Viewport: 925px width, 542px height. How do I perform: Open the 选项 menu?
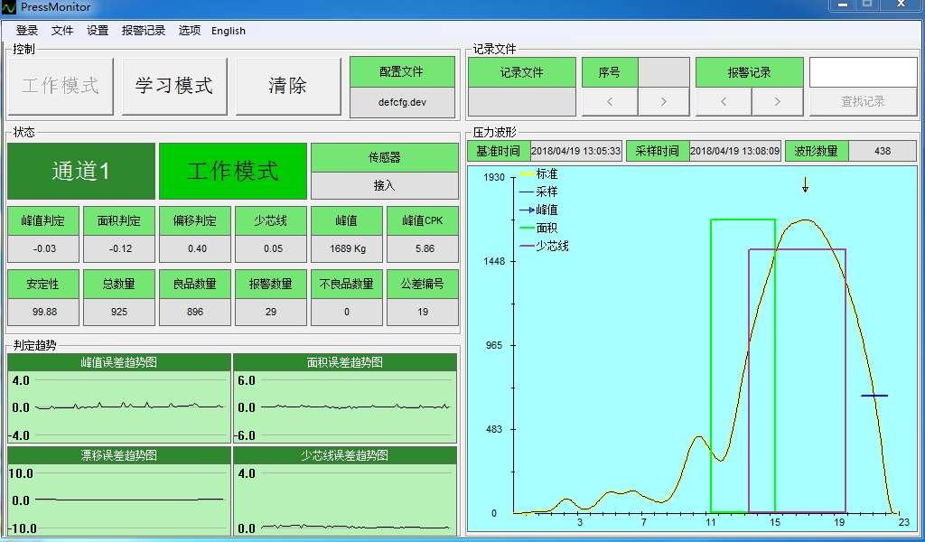(190, 31)
